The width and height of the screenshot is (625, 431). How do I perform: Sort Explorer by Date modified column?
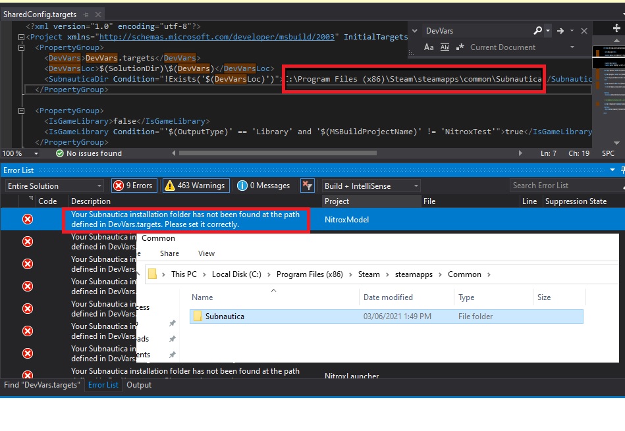pos(388,297)
